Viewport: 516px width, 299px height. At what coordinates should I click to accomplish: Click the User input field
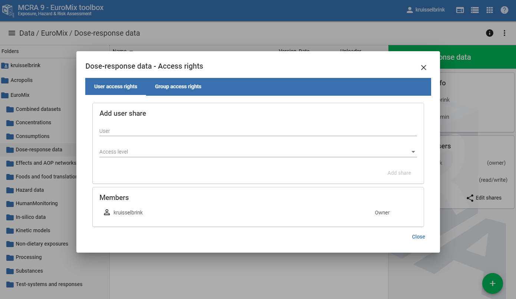click(258, 131)
